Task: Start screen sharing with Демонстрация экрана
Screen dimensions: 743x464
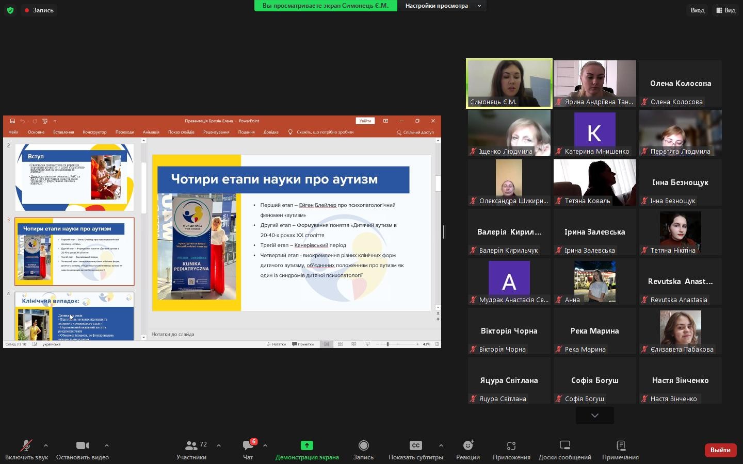Action: point(307,450)
